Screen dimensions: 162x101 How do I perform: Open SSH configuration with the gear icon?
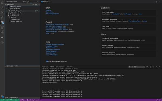[36, 4]
